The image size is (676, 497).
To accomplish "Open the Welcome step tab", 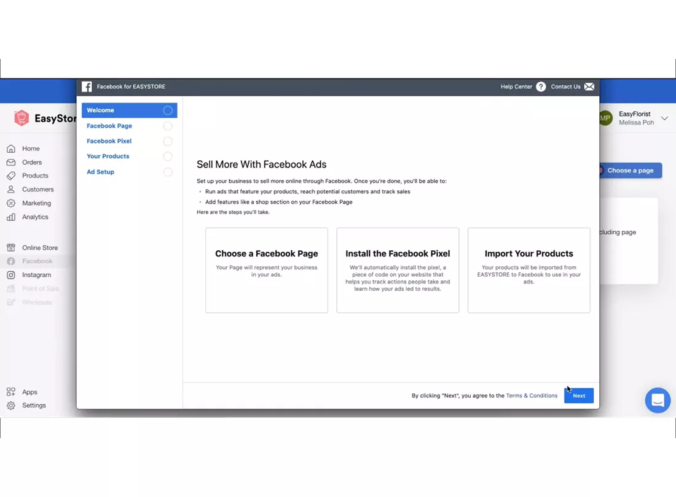I will pyautogui.click(x=129, y=110).
